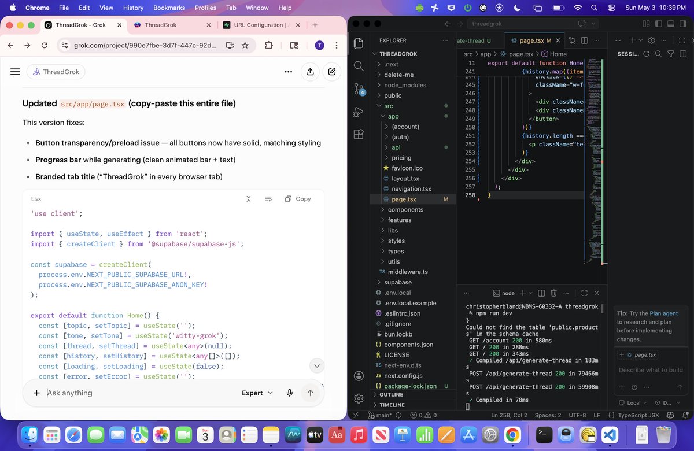Copy the code using the Copy button
694x451 pixels.
(x=298, y=199)
